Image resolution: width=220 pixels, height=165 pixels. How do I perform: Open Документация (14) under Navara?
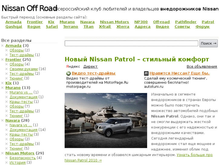23,130
